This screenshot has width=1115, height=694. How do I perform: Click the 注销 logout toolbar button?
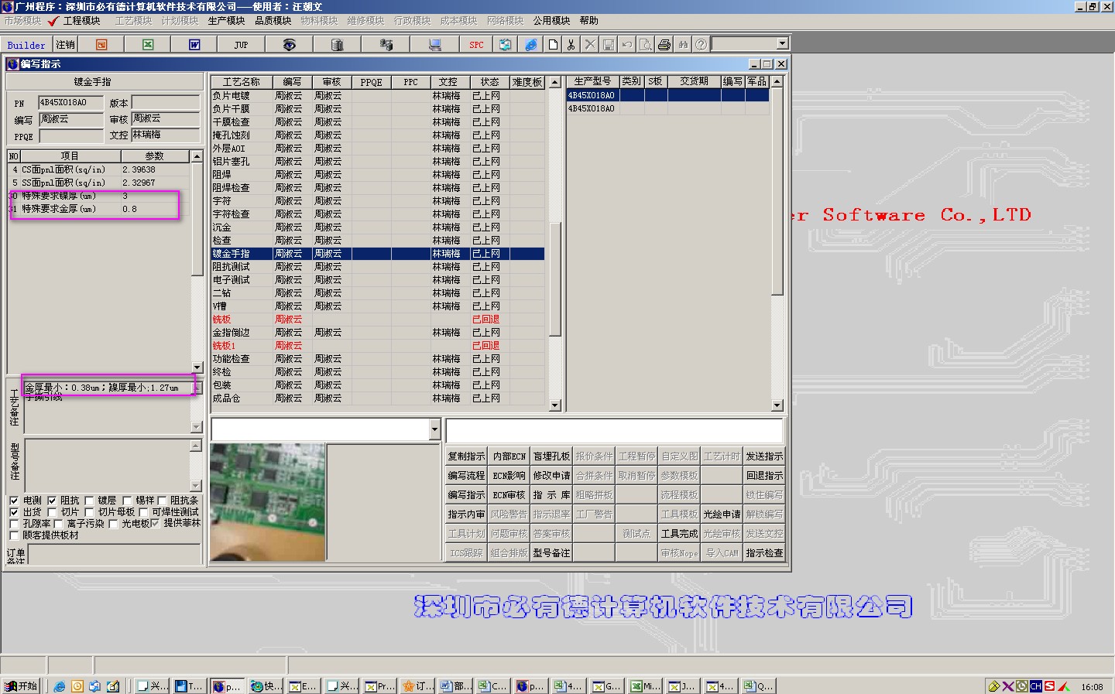click(65, 45)
